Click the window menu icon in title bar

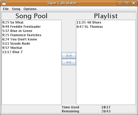pos(4,3)
